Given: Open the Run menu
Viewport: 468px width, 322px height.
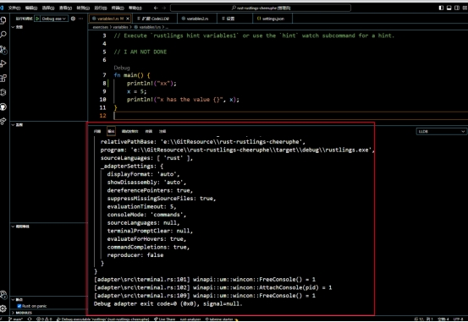Looking at the screenshot, I should click(x=100, y=8).
